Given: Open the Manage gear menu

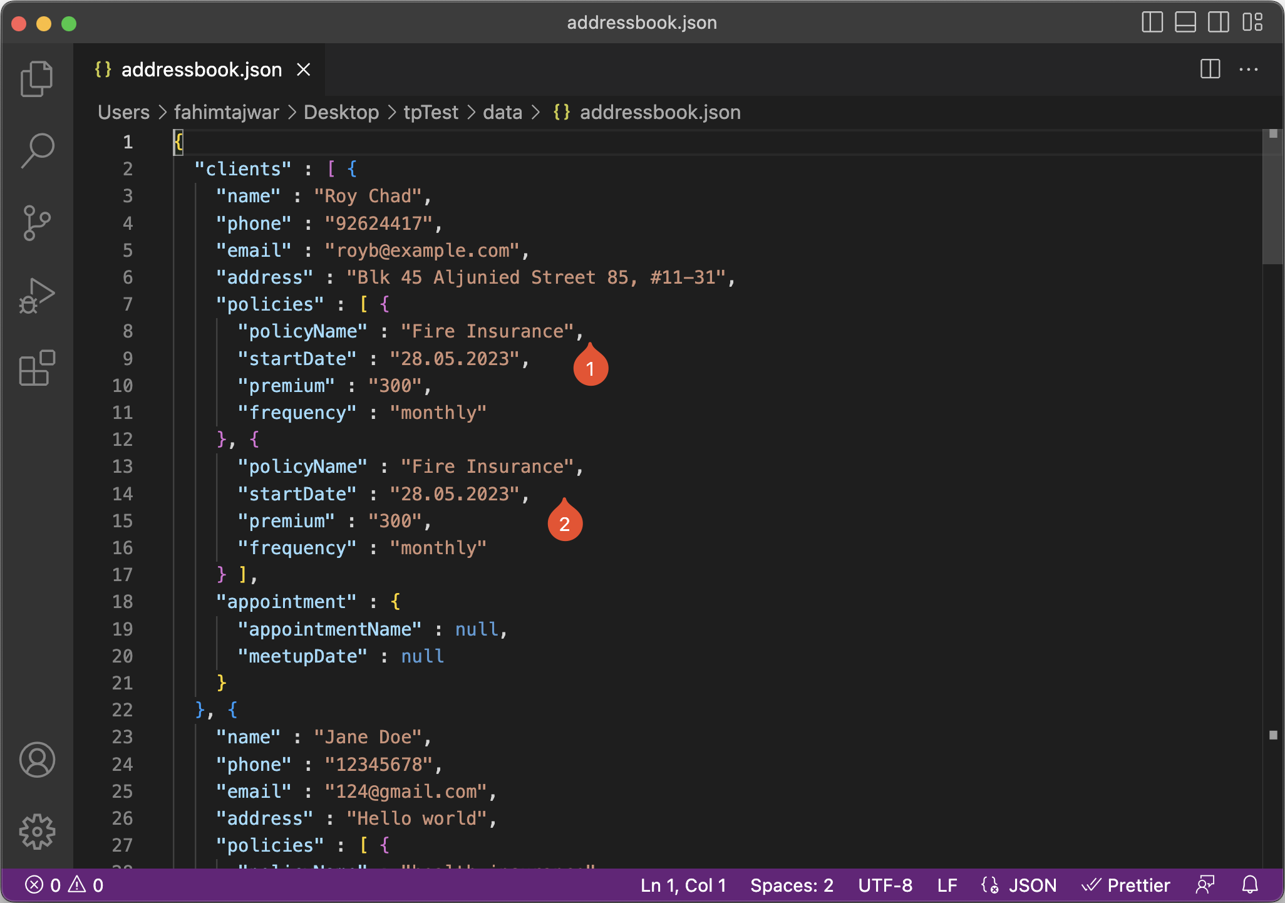Looking at the screenshot, I should pos(37,832).
